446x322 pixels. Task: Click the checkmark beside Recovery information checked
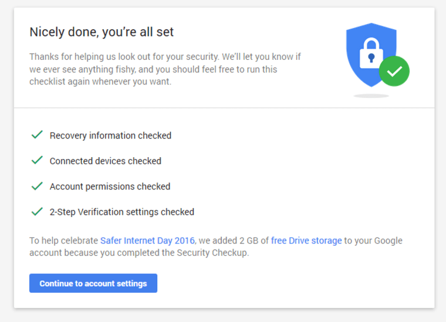[x=37, y=135]
